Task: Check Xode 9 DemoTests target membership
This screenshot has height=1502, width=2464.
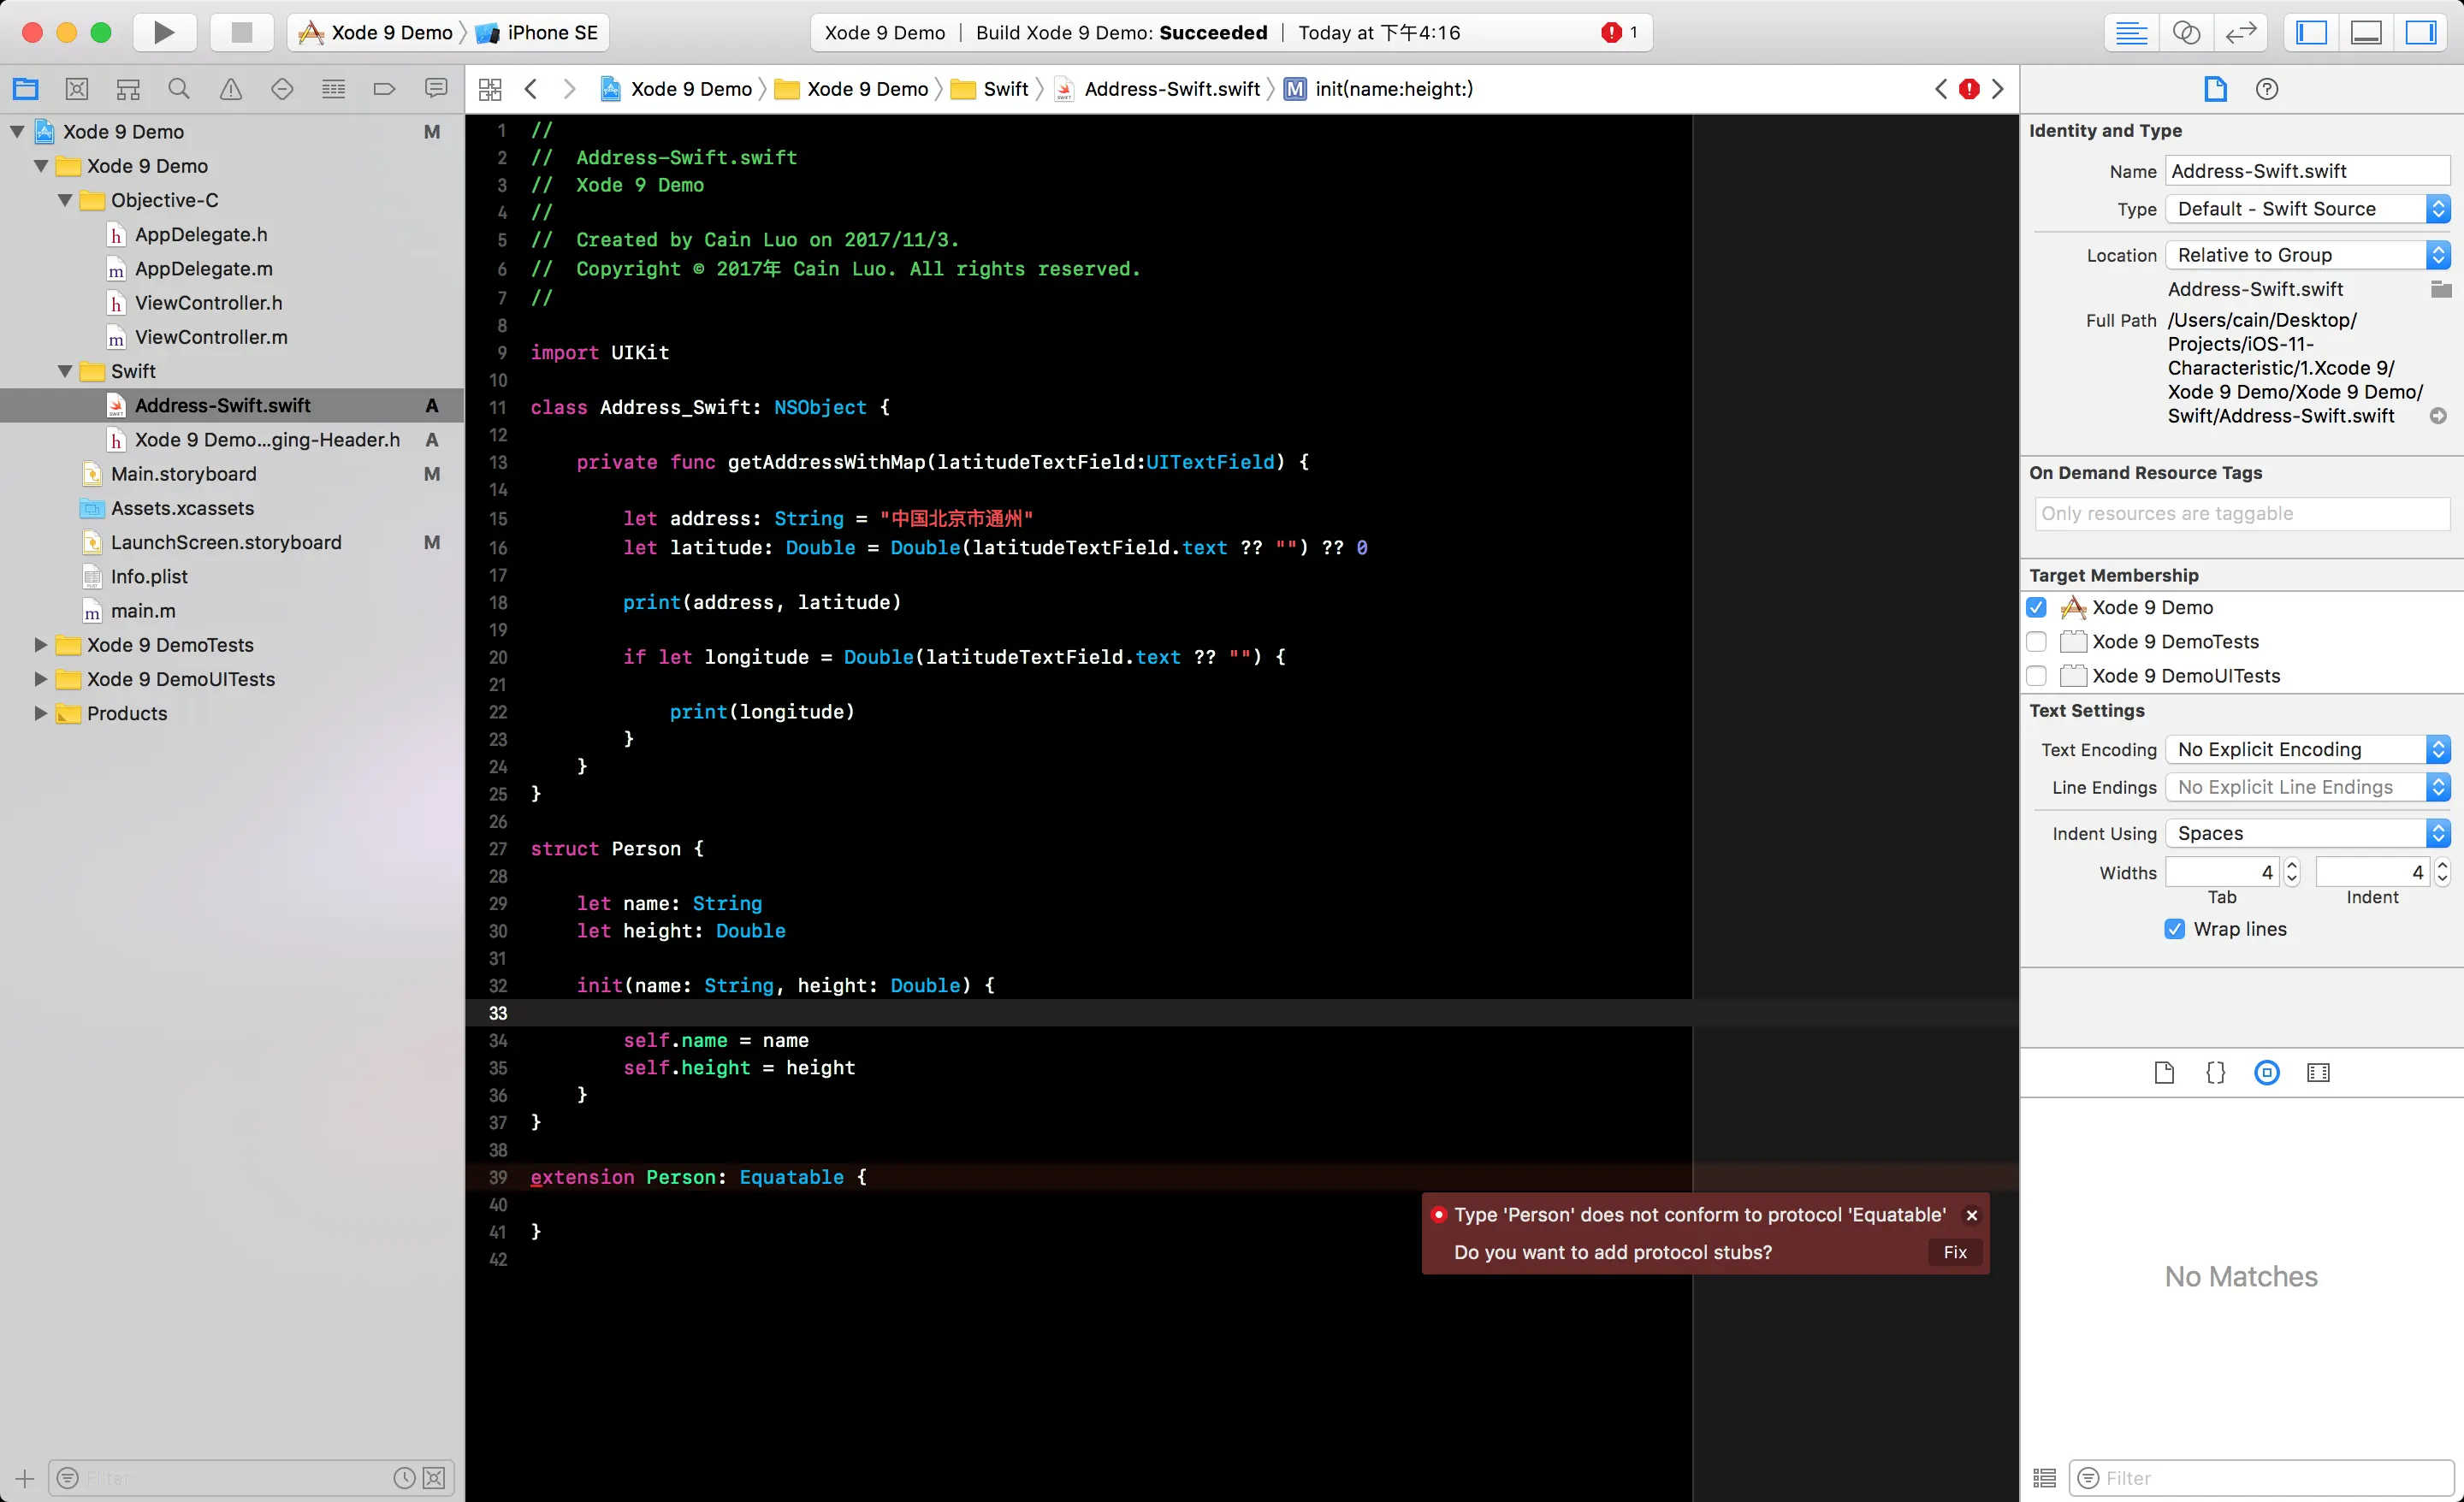Action: coord(2036,642)
